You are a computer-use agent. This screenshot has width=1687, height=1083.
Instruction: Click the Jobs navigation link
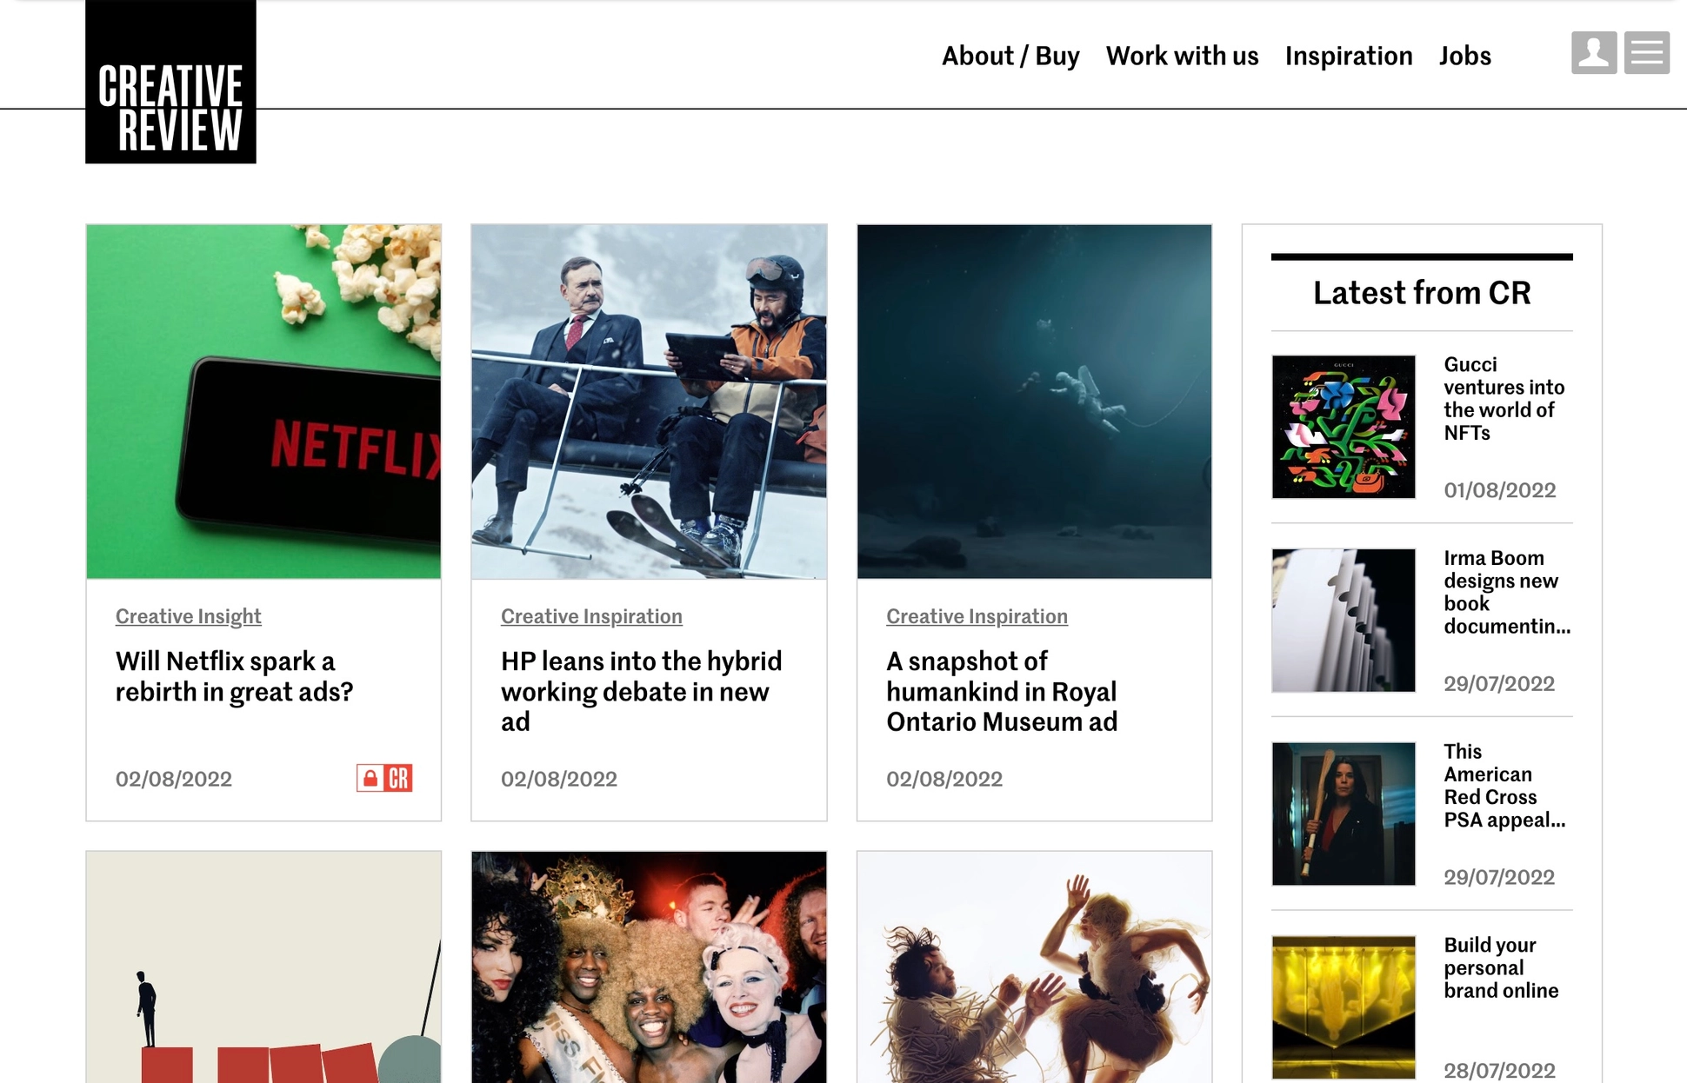pyautogui.click(x=1465, y=56)
